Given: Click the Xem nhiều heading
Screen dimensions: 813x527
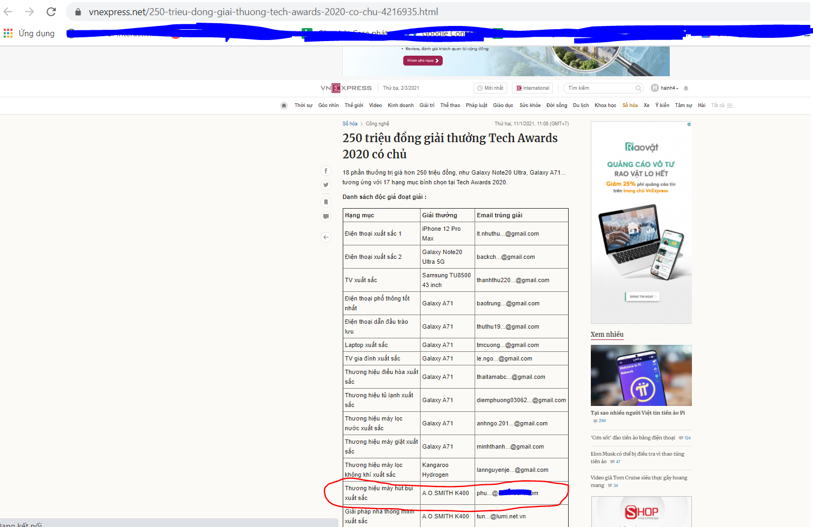Looking at the screenshot, I should [x=607, y=335].
